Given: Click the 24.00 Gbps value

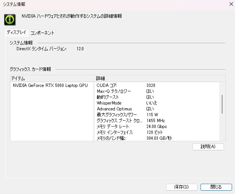Looking at the screenshot, I should click(x=157, y=127).
